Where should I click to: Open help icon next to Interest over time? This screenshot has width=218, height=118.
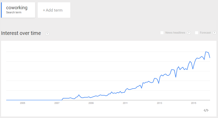(x=47, y=34)
